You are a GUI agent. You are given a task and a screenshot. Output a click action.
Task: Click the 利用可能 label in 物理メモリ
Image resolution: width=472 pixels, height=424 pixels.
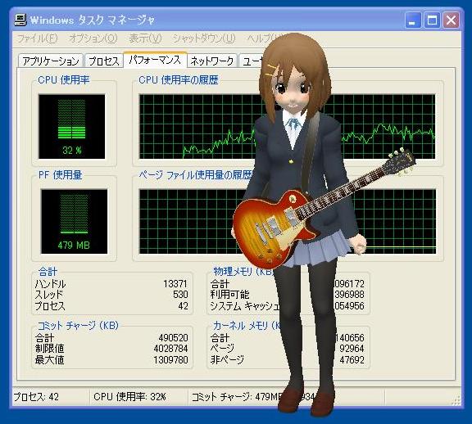coord(229,295)
